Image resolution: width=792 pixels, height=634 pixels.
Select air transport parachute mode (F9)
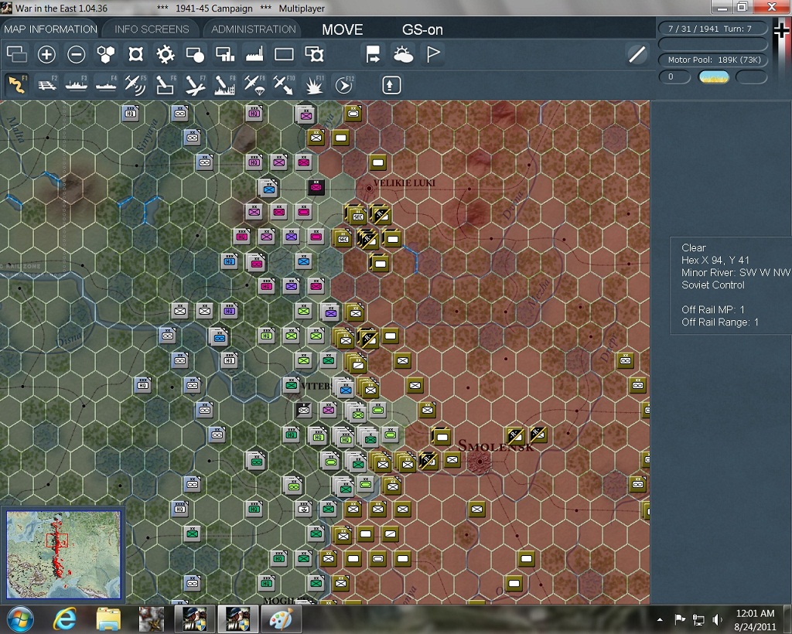click(254, 85)
